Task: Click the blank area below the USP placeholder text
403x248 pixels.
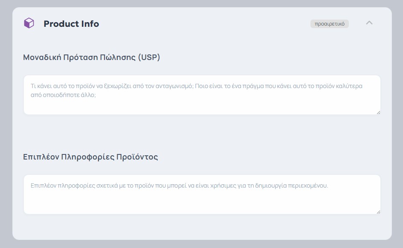Action: [202, 107]
